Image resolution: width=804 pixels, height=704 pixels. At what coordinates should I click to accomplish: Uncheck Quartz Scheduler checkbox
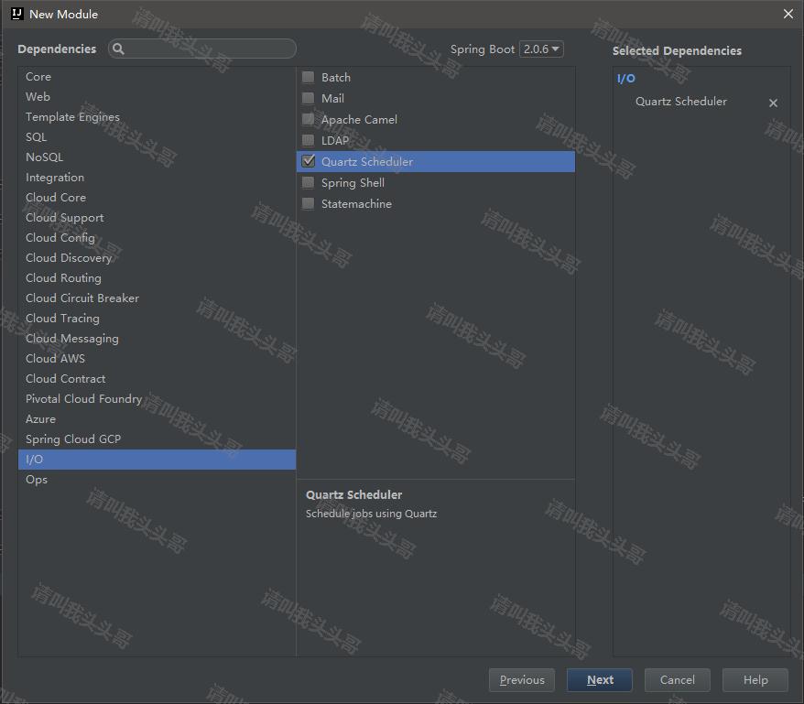pyautogui.click(x=309, y=161)
